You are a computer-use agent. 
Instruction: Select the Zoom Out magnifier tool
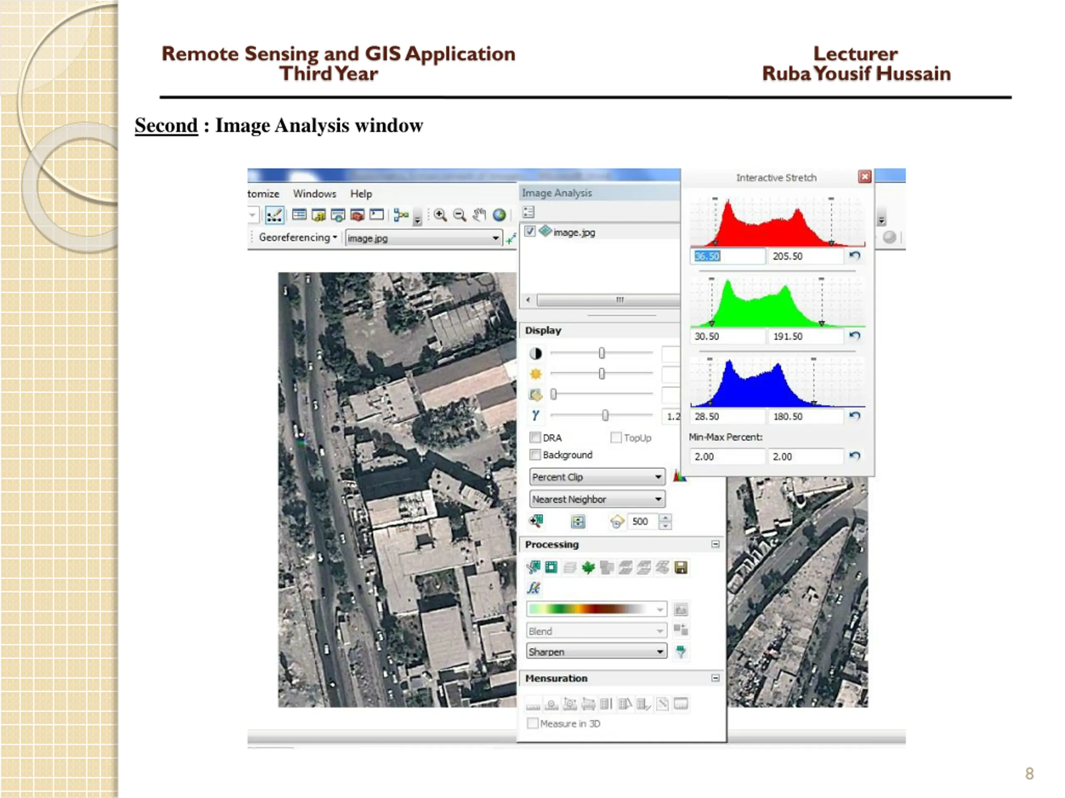point(460,215)
